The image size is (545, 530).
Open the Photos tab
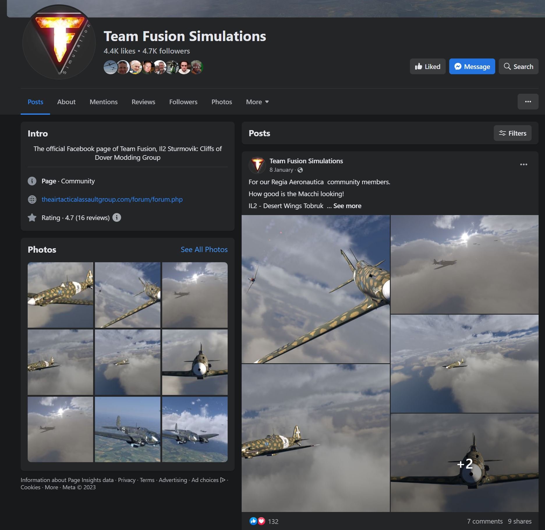(x=222, y=102)
